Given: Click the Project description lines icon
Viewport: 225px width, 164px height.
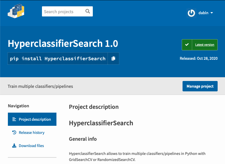Looking at the screenshot, I should click(14, 119).
